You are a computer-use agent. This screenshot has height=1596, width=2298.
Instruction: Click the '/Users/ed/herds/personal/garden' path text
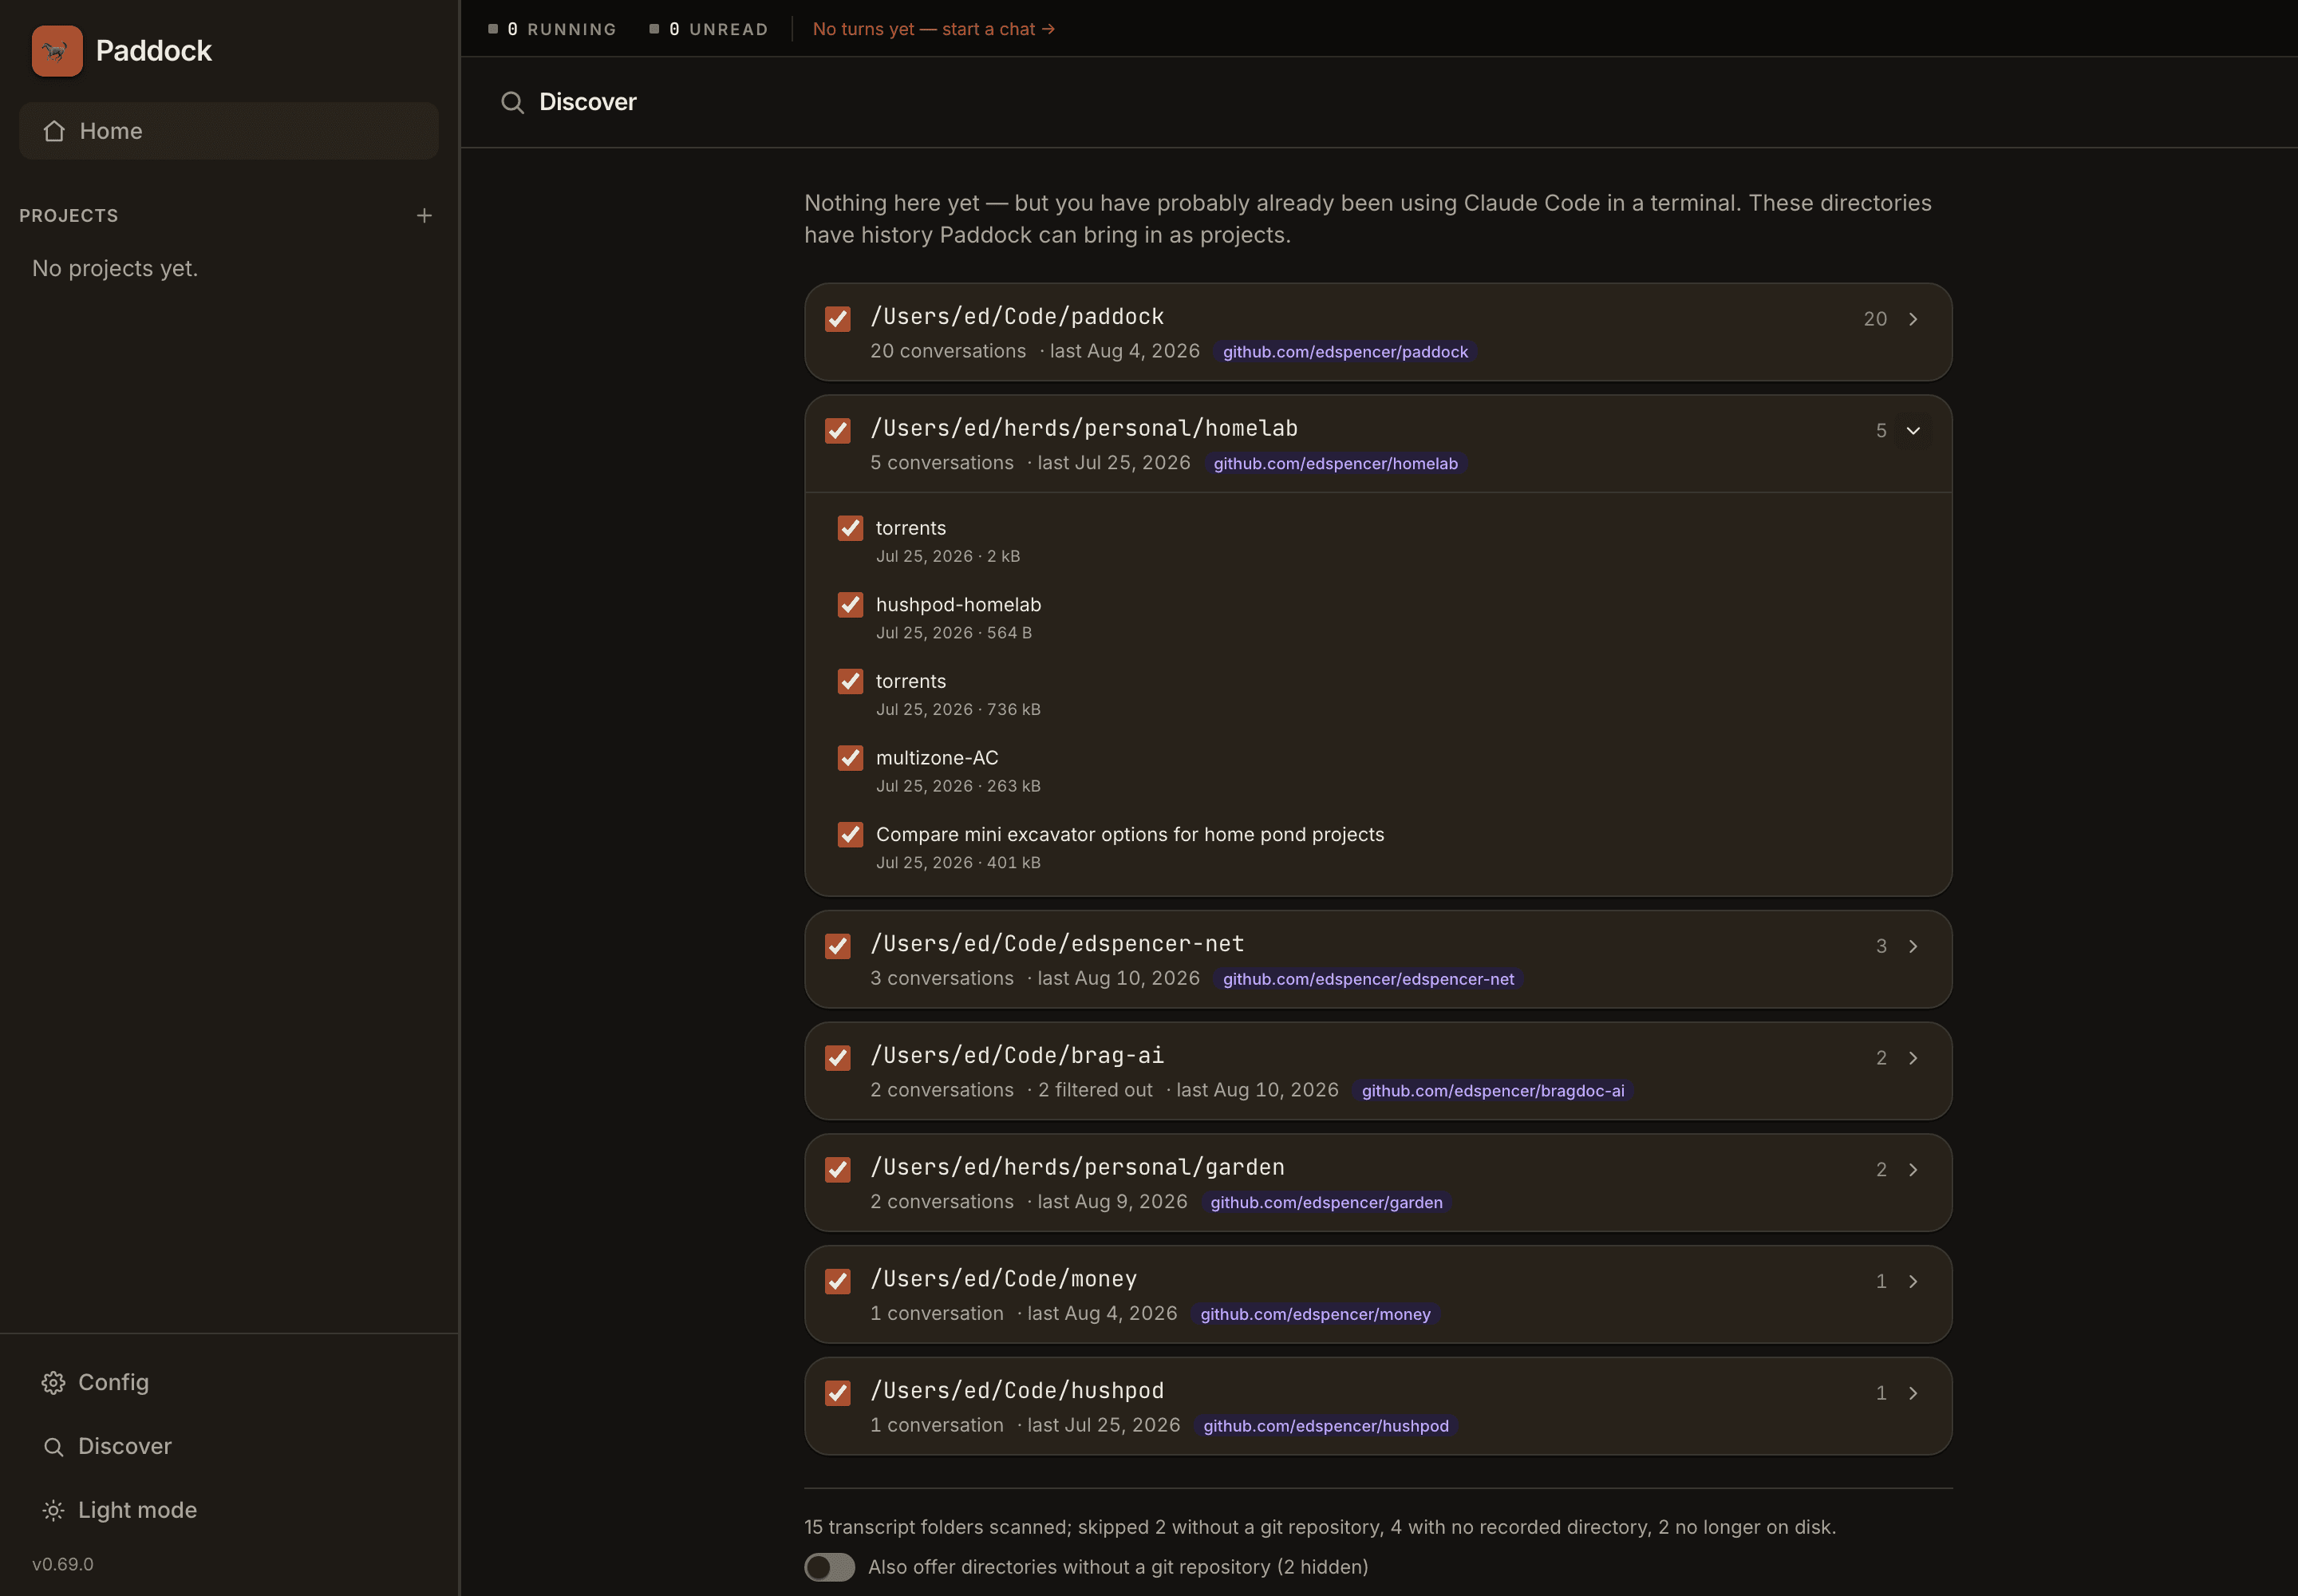click(x=1077, y=1168)
